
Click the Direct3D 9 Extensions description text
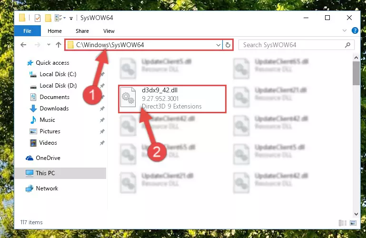pyautogui.click(x=171, y=107)
